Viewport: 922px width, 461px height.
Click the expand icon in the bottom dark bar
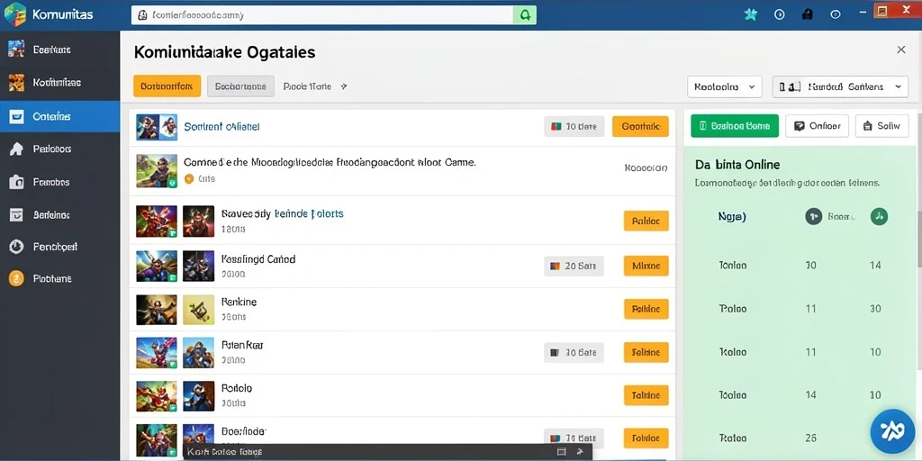[x=561, y=452]
